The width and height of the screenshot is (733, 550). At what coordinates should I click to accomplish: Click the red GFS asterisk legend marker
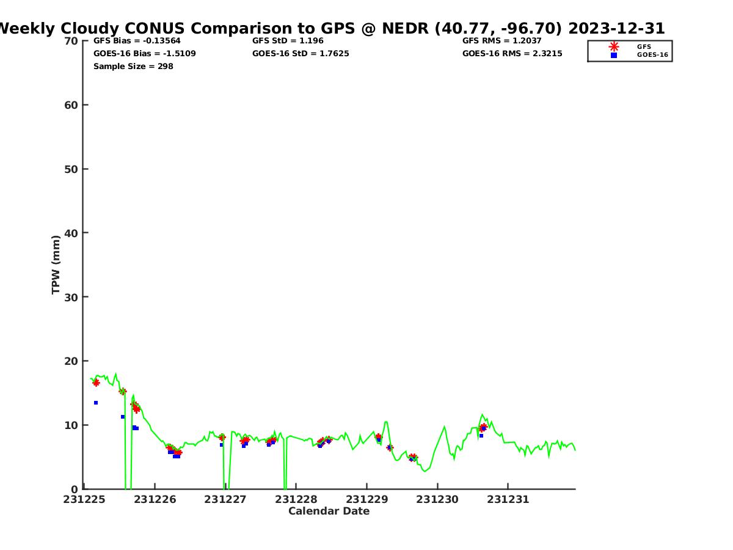click(614, 46)
